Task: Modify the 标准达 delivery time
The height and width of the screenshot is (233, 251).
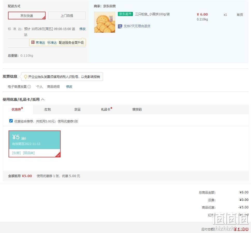Action: click(82, 29)
